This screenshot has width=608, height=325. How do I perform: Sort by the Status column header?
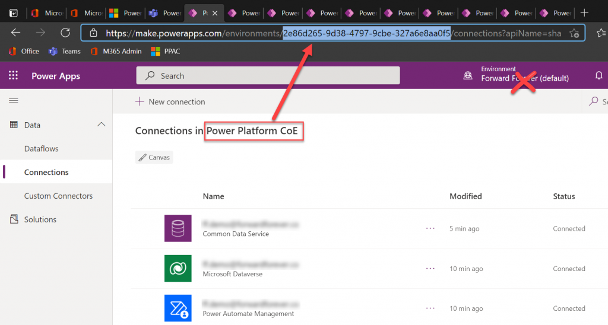(x=564, y=196)
